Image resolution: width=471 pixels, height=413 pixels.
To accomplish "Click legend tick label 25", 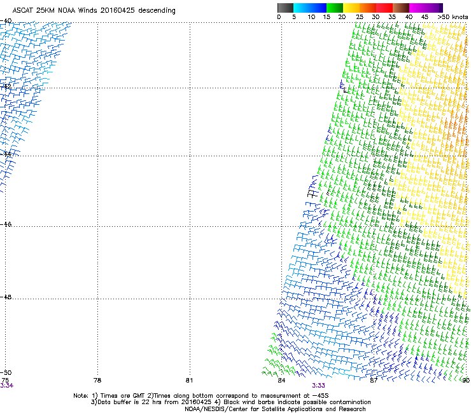I will (x=360, y=17).
